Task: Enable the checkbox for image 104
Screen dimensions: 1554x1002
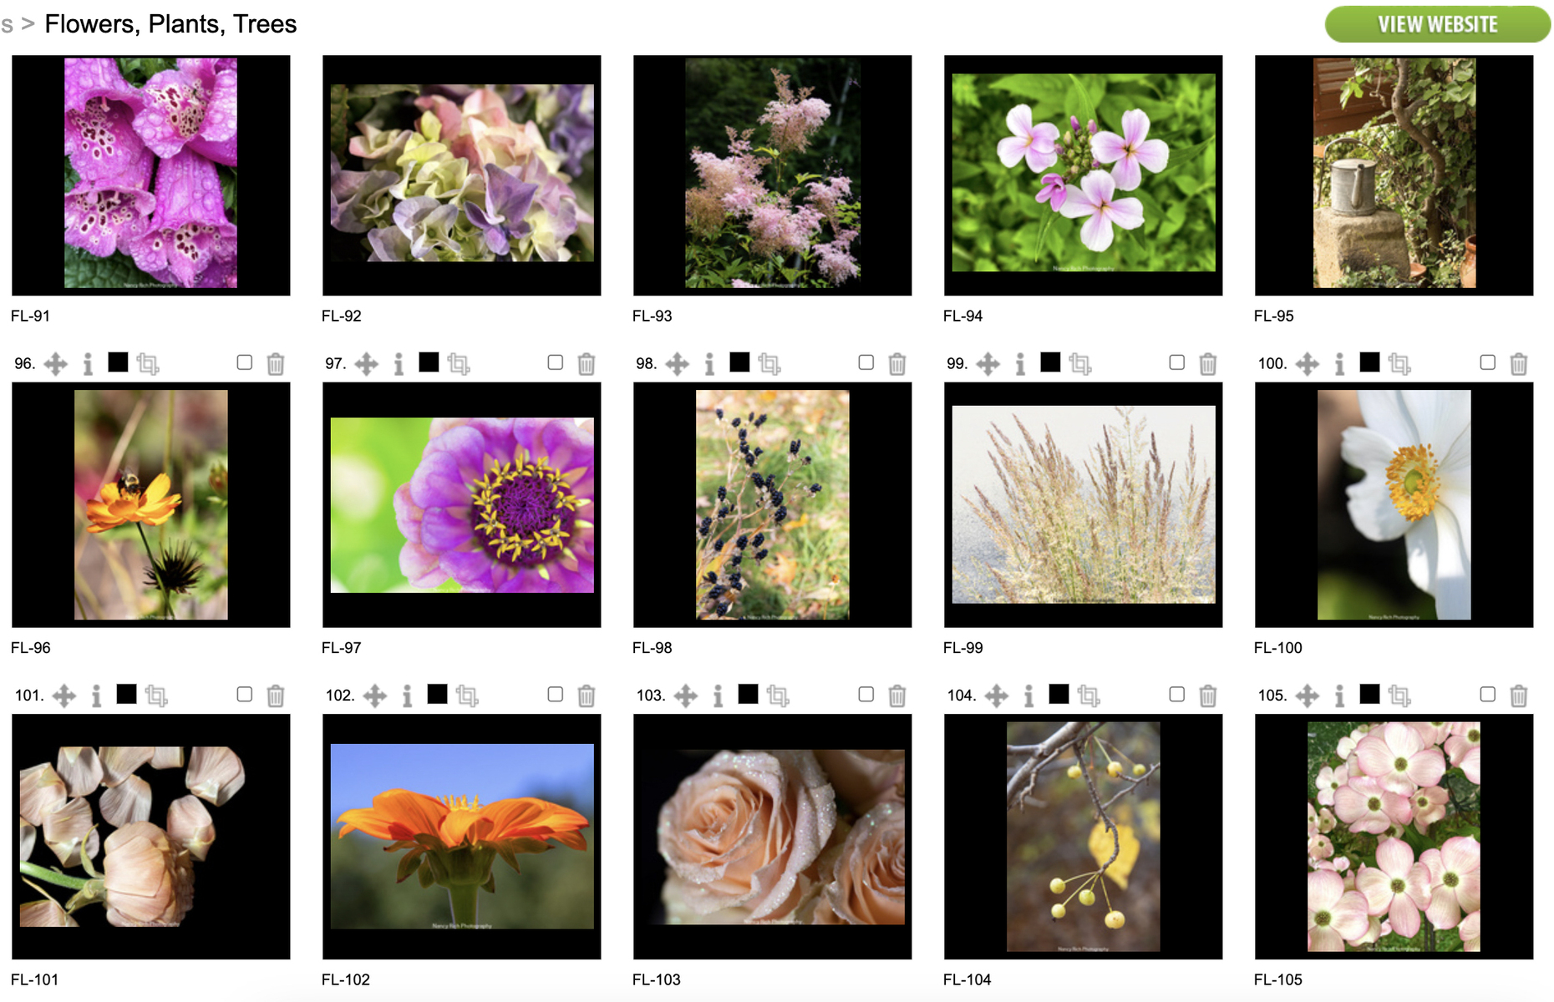Action: (x=1177, y=694)
